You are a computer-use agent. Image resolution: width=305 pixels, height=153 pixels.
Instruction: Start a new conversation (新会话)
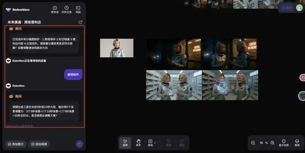pyautogui.click(x=55, y=9)
